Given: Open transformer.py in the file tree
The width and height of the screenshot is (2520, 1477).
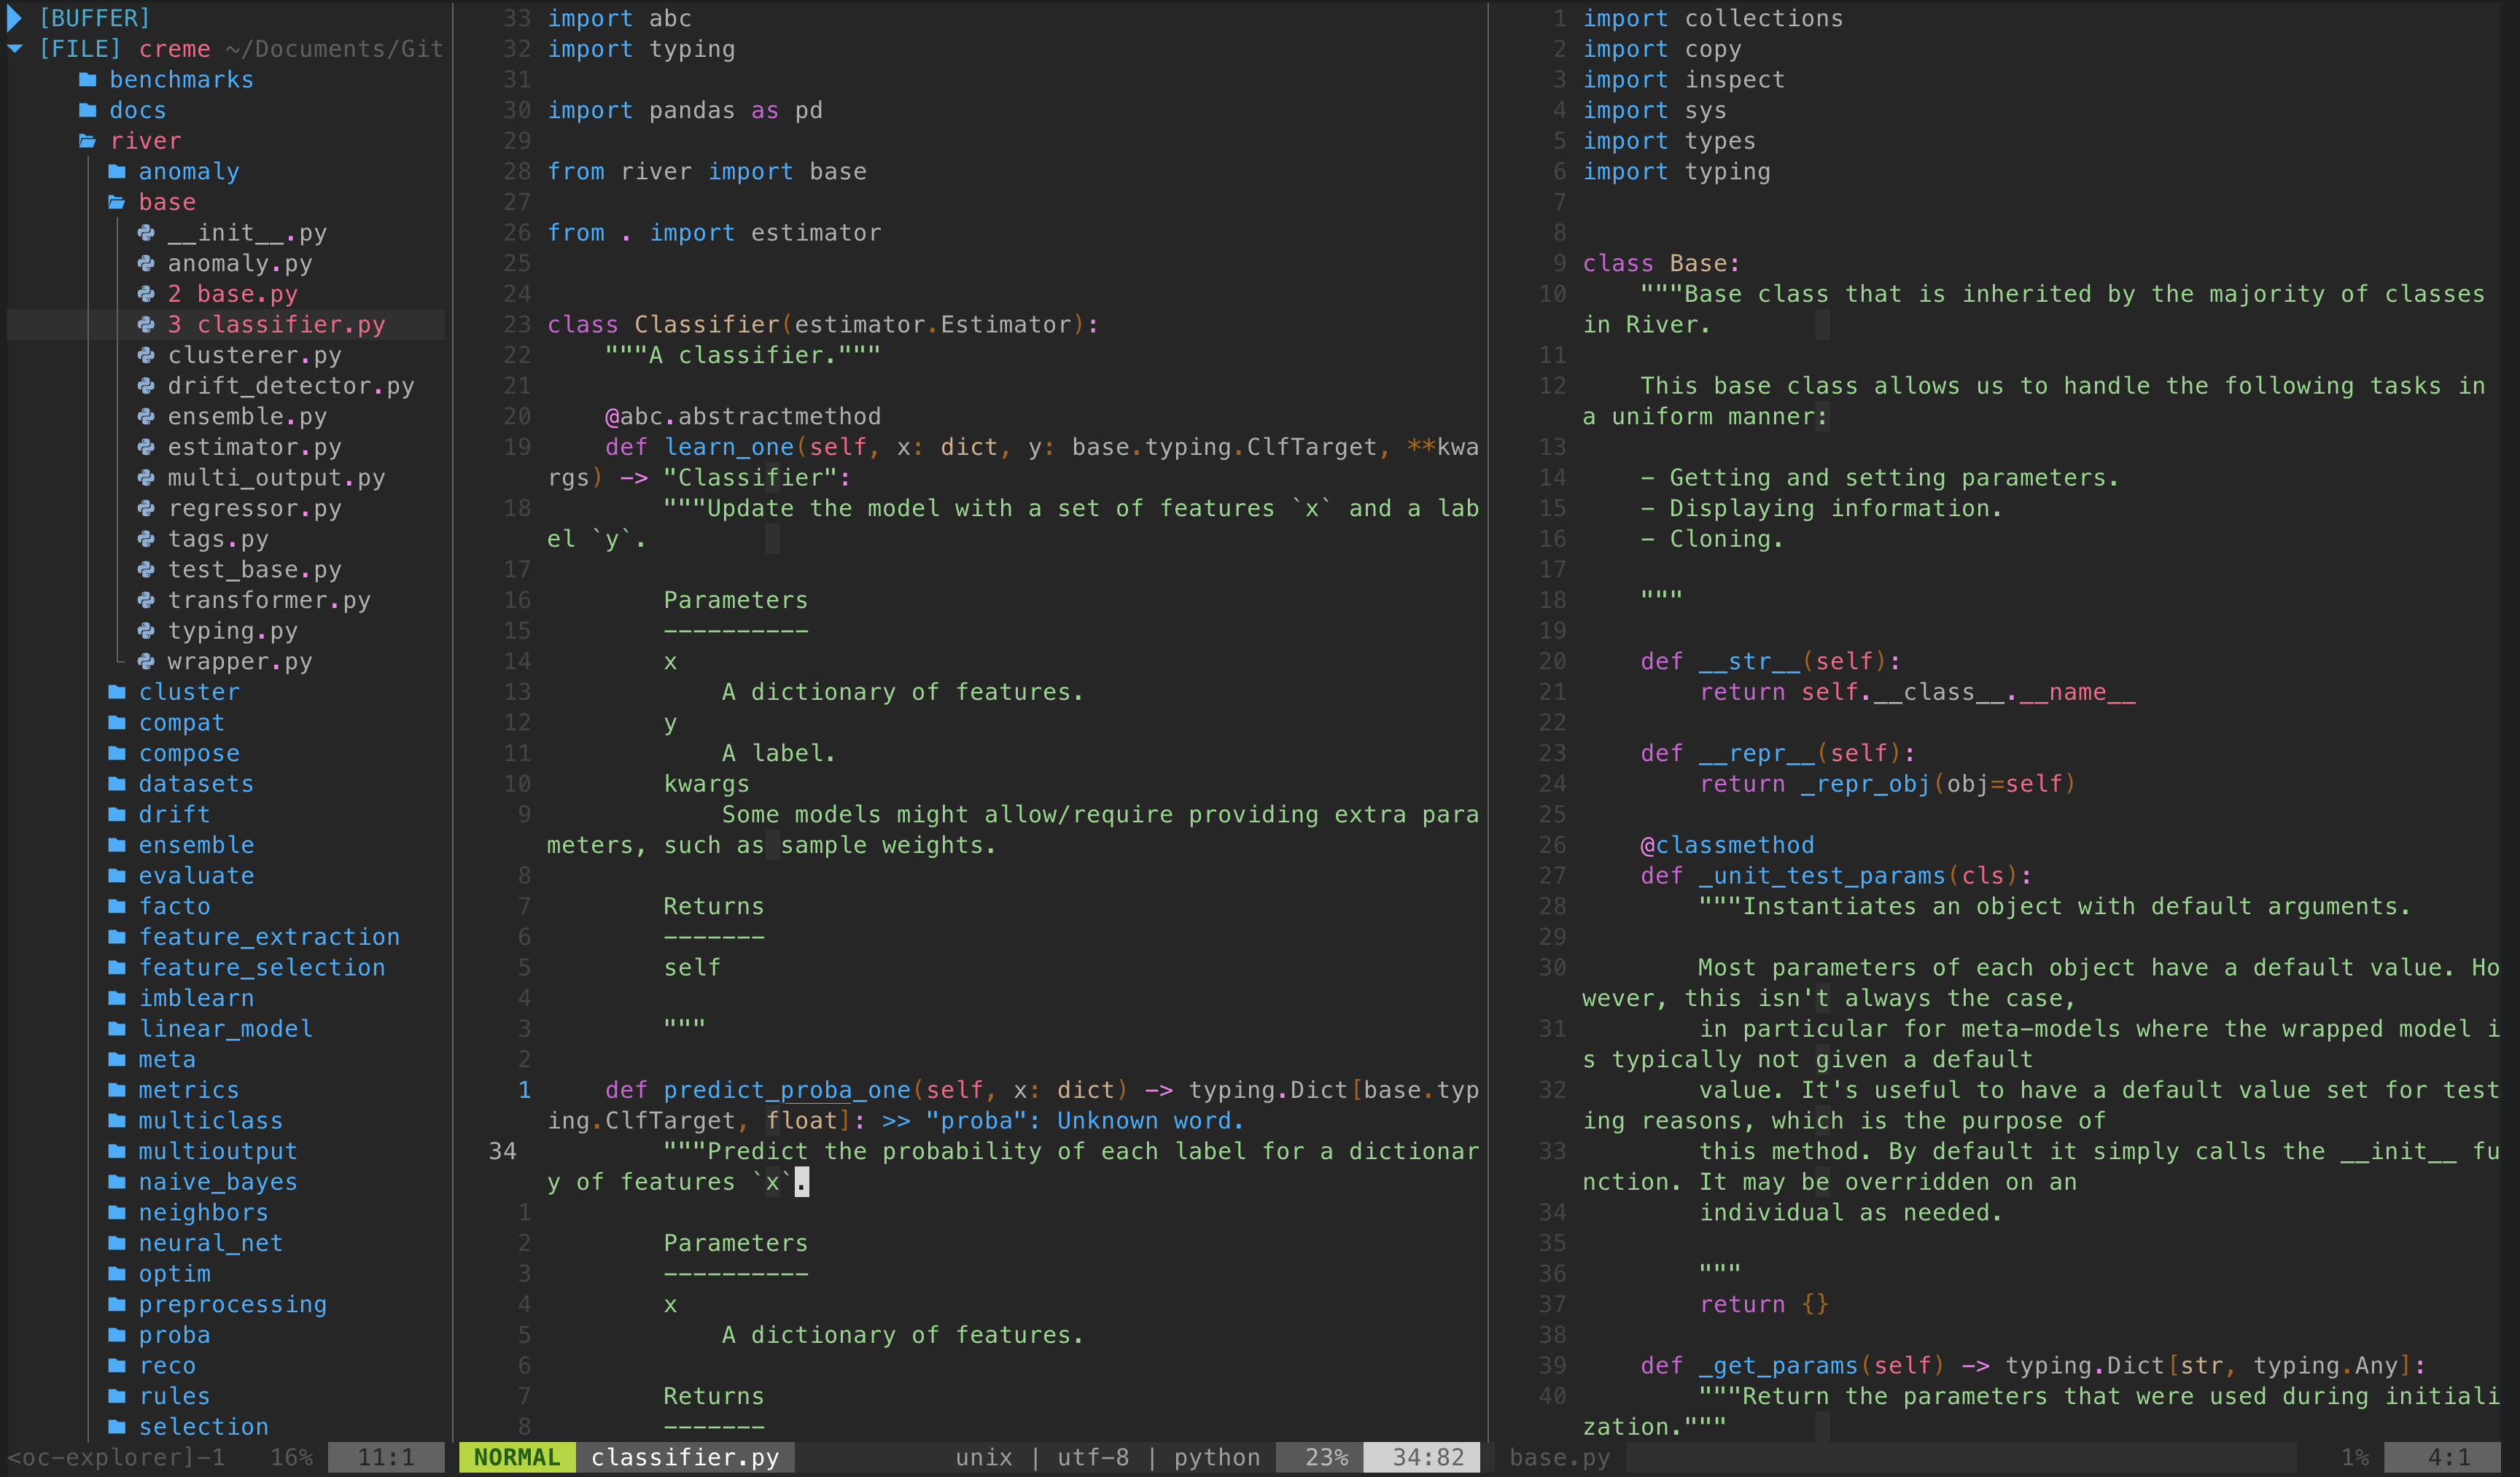Looking at the screenshot, I should pyautogui.click(x=268, y=600).
